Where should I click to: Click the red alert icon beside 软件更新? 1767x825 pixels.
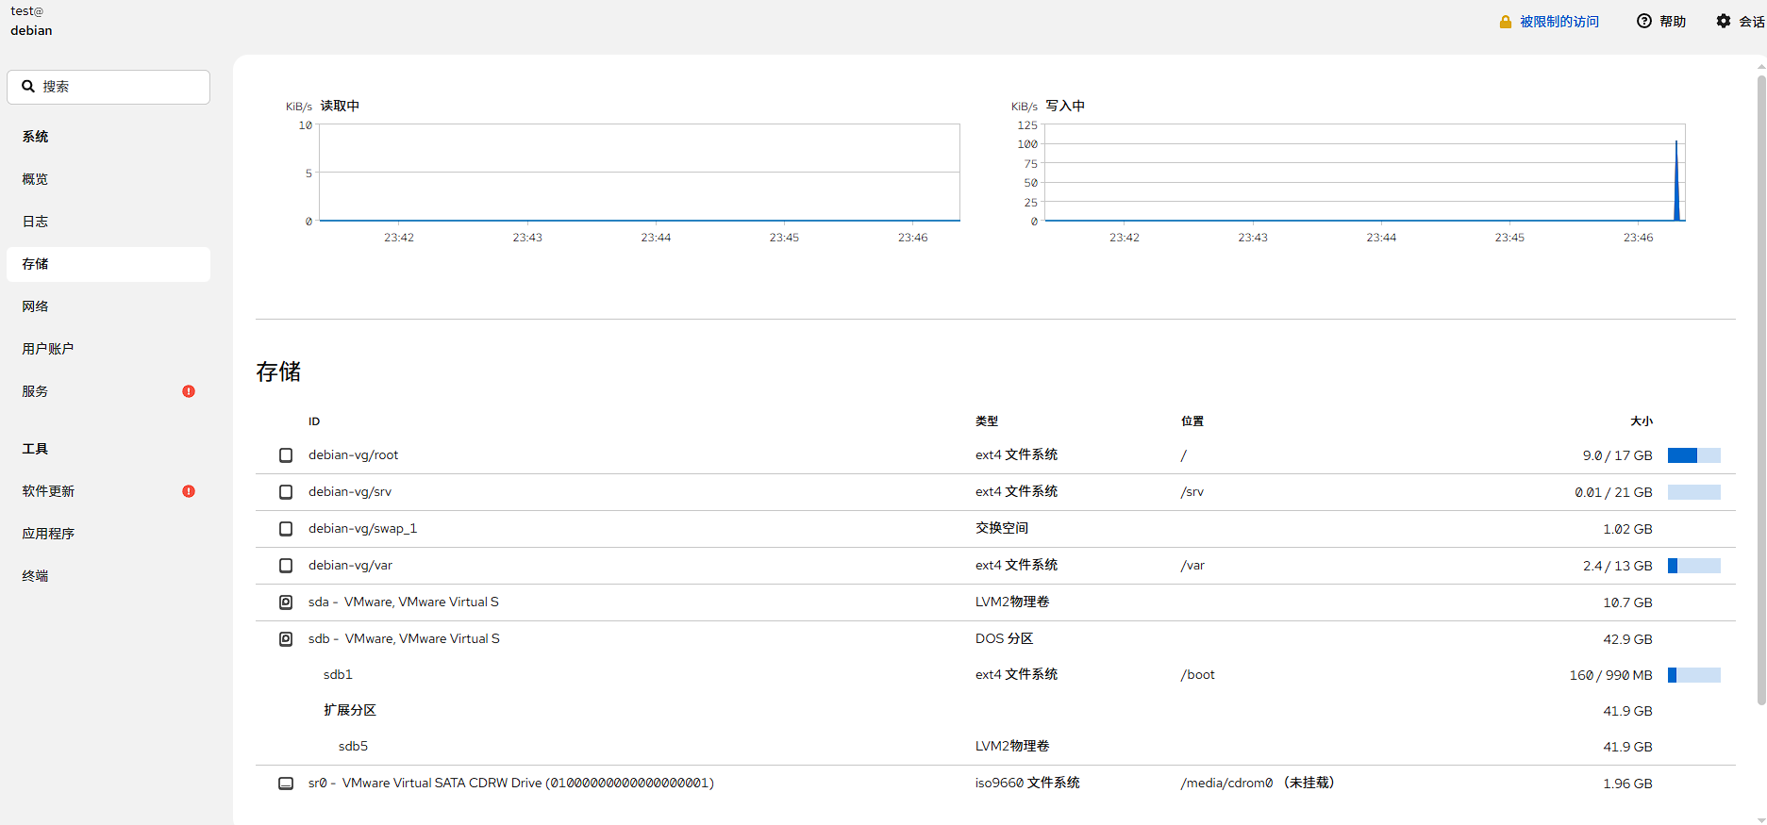point(189,491)
